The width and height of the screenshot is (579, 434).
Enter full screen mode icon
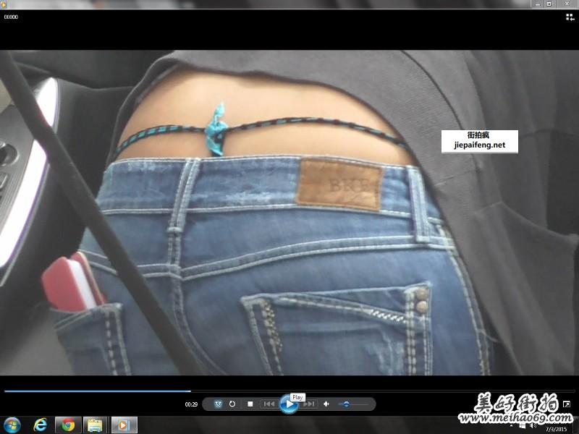point(567,404)
